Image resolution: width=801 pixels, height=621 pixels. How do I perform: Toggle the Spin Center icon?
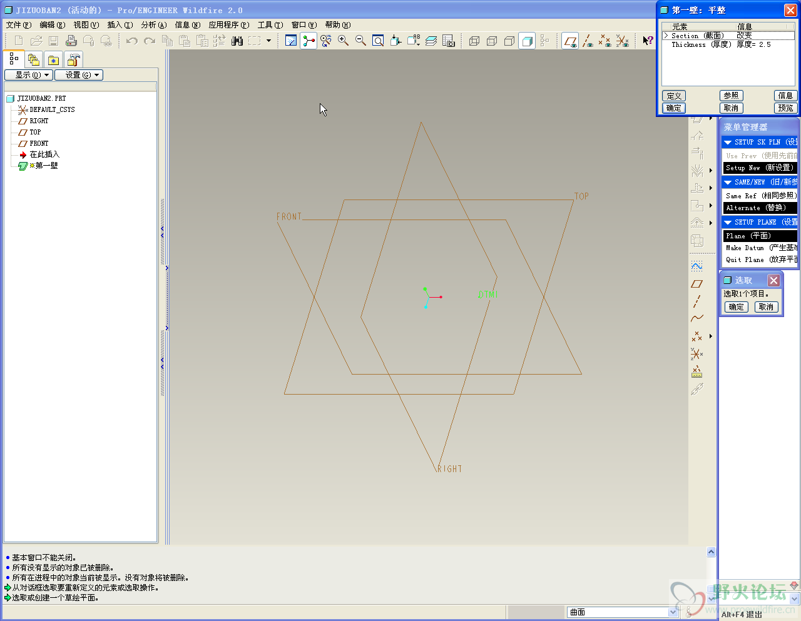click(309, 41)
